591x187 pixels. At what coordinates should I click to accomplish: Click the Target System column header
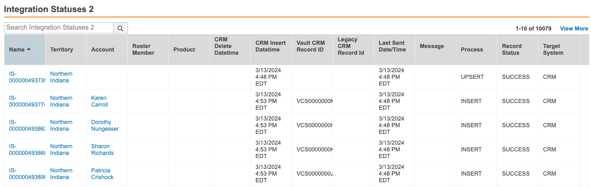tap(553, 50)
